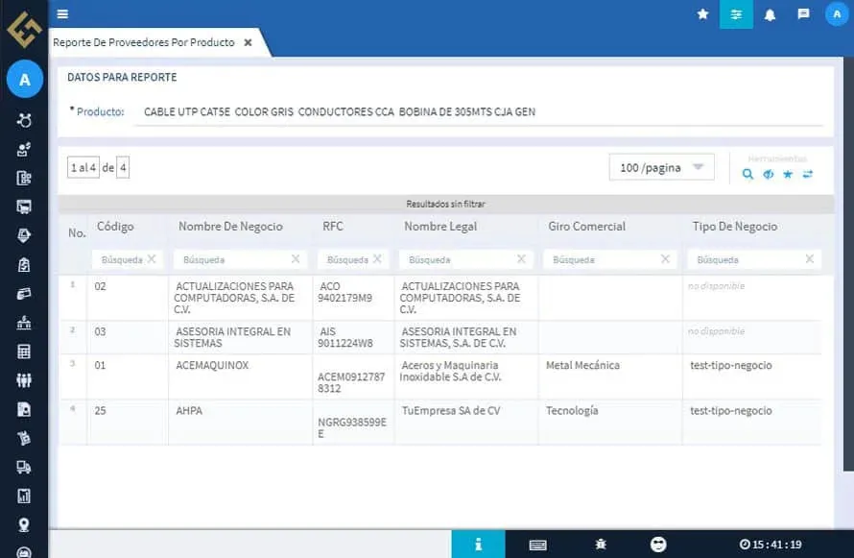Open notifications via the bell icon
The width and height of the screenshot is (854, 558).
click(771, 13)
